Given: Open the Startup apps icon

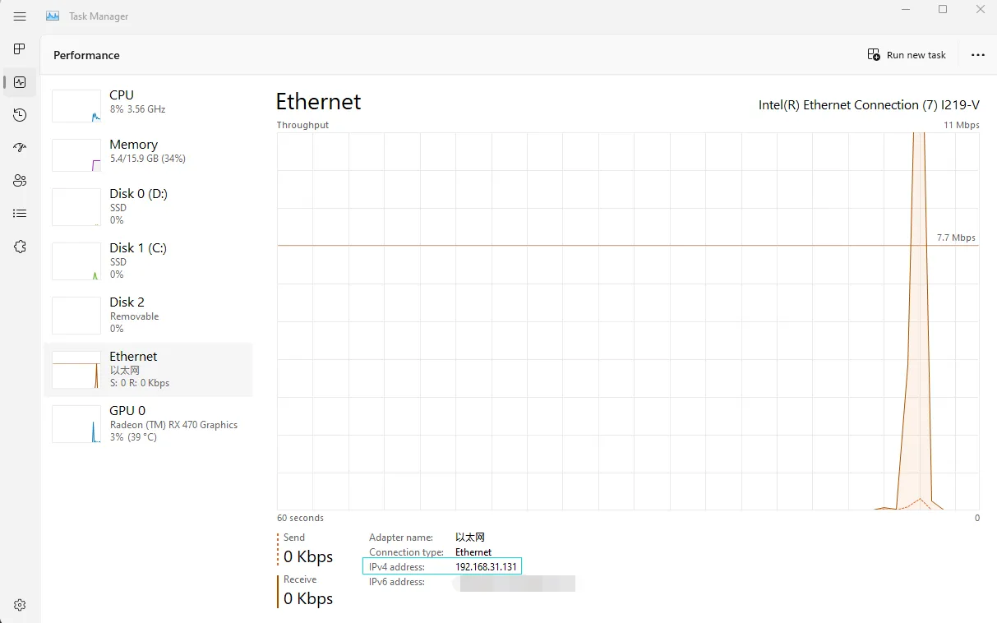Looking at the screenshot, I should coord(20,148).
